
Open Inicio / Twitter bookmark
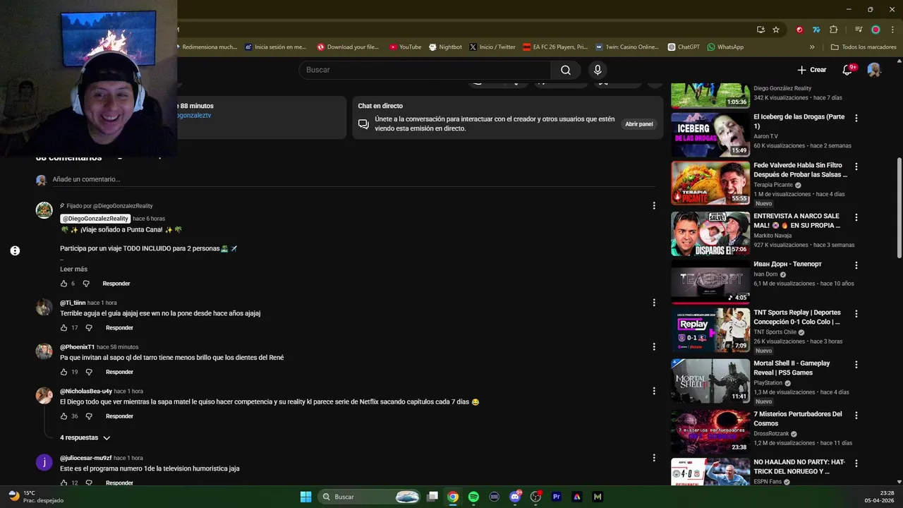point(492,47)
